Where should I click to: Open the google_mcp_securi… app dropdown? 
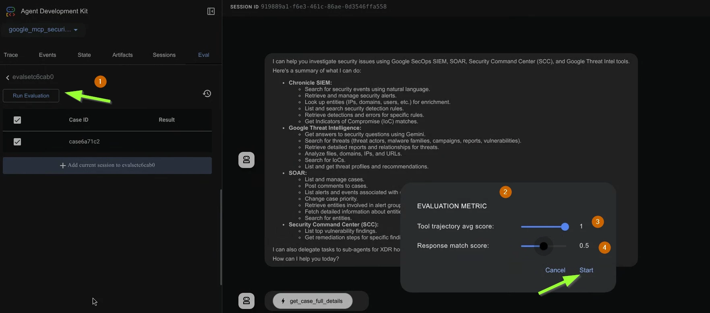click(x=43, y=29)
